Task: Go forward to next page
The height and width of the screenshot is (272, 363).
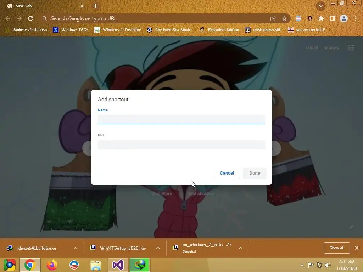Action: [19, 18]
